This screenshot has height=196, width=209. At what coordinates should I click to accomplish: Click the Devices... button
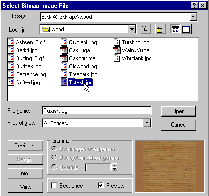[25, 146]
